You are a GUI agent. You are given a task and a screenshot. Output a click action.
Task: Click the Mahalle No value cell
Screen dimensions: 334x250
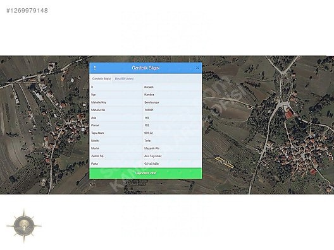click(171, 110)
